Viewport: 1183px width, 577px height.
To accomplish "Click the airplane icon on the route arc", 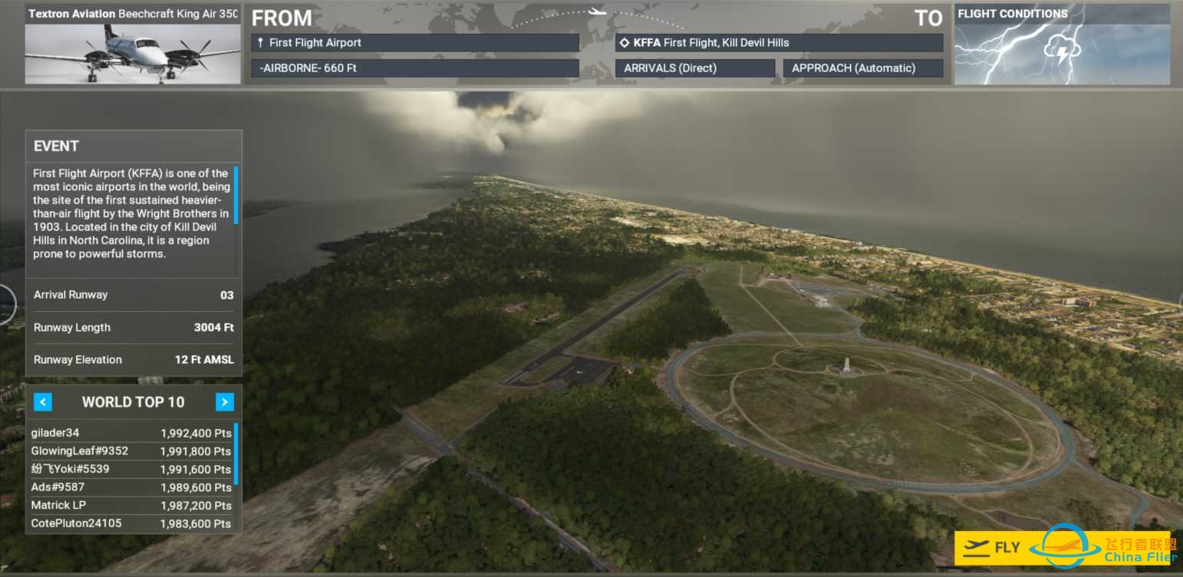I will point(596,11).
